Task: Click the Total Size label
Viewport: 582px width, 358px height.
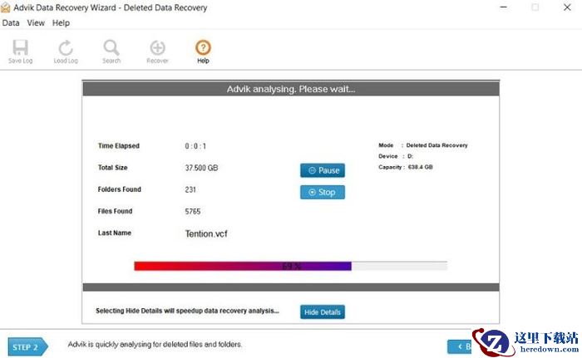Action: click(x=112, y=168)
